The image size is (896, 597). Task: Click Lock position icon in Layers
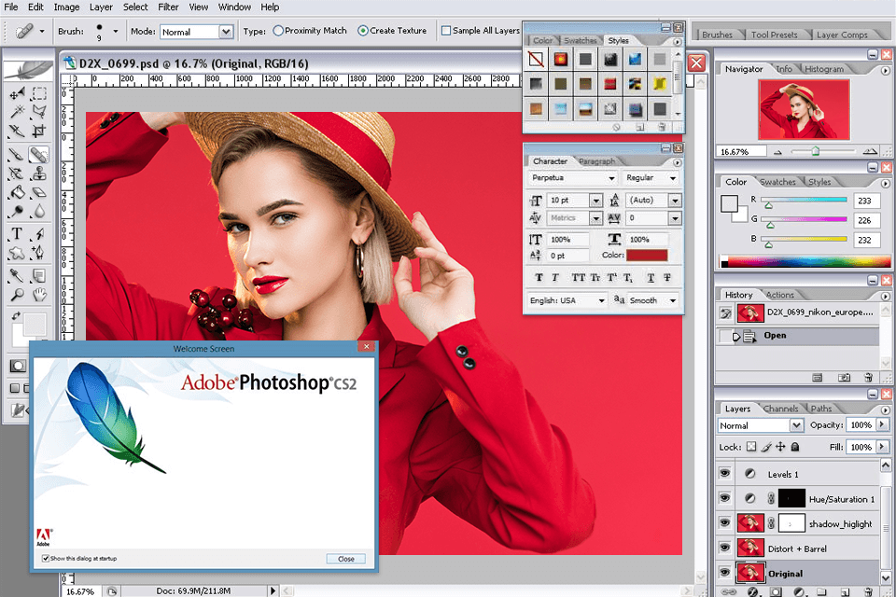coord(780,447)
